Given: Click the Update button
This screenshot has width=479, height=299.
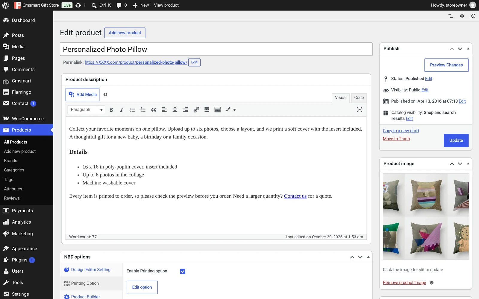Looking at the screenshot, I should (456, 141).
